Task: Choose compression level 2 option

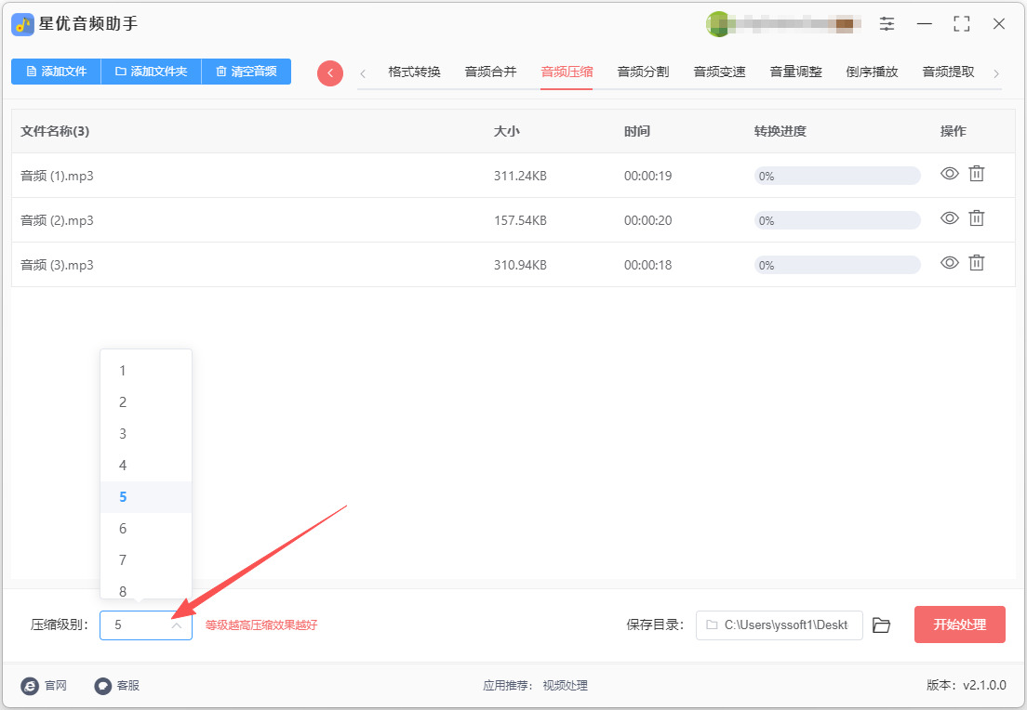Action: click(146, 402)
